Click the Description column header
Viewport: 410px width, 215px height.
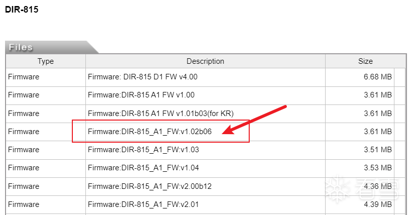[x=205, y=61]
